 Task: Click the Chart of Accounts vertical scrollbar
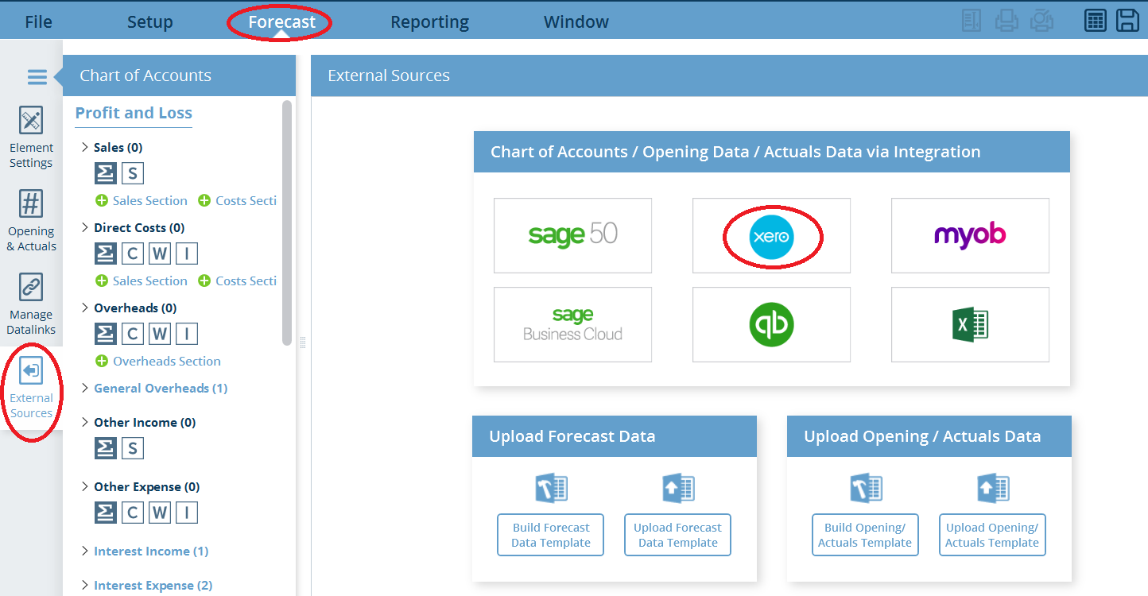pyautogui.click(x=287, y=223)
